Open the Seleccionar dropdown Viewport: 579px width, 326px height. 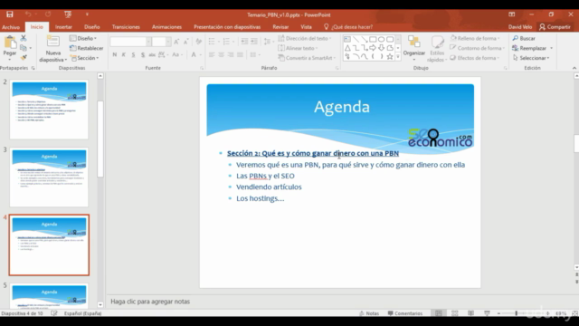[532, 58]
